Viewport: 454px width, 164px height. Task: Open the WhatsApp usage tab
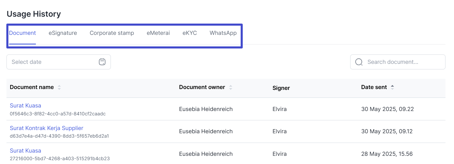tap(223, 33)
